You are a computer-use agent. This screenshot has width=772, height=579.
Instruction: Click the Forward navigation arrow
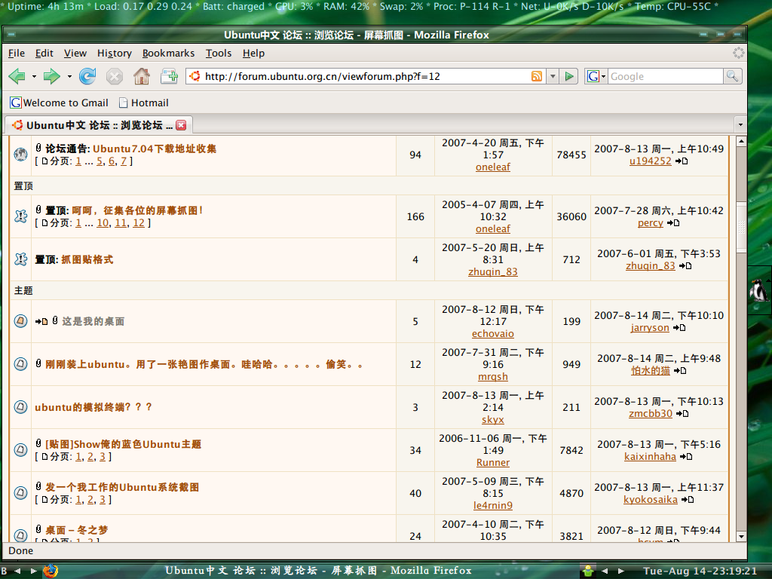coord(52,76)
